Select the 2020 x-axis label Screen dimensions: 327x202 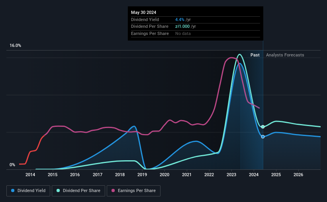(164, 175)
